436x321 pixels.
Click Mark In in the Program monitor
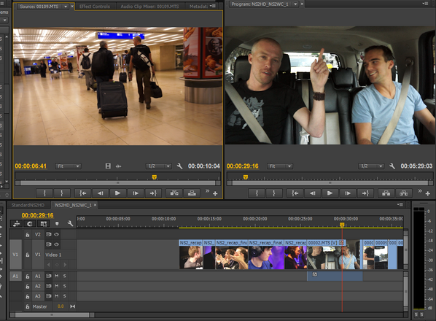point(257,193)
